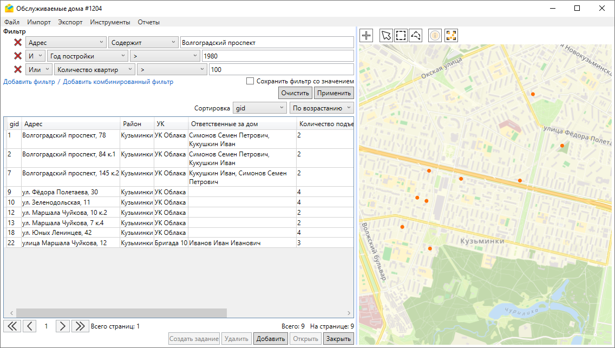Select the arrow pointer tool above map
615x348 pixels.
[x=385, y=36]
